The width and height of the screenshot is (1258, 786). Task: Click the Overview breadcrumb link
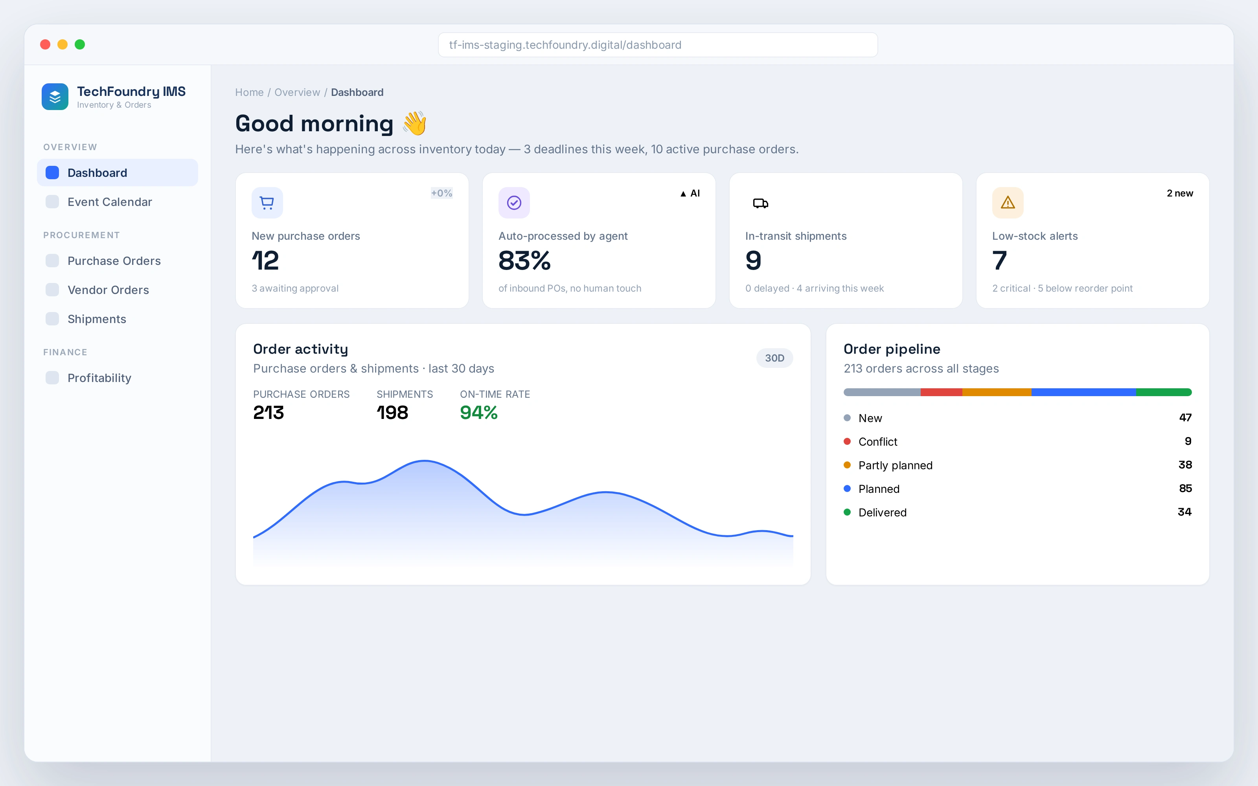297,92
